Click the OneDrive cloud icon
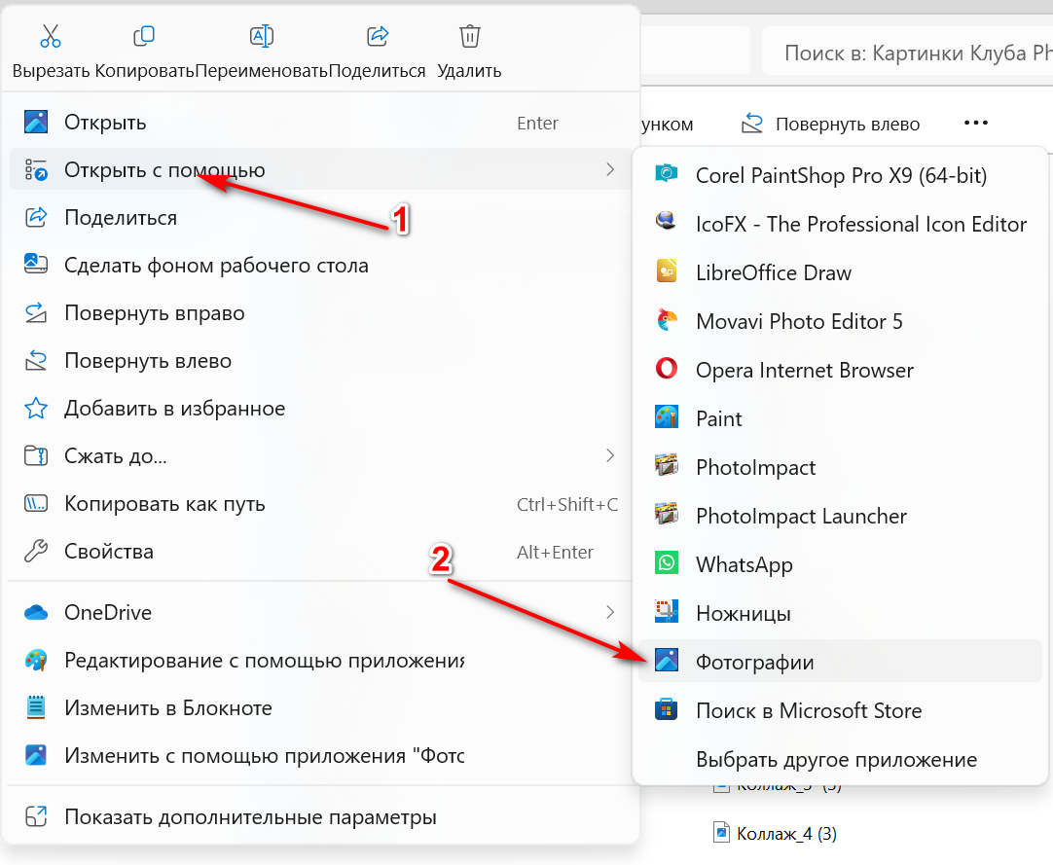This screenshot has height=865, width=1053. (36, 612)
